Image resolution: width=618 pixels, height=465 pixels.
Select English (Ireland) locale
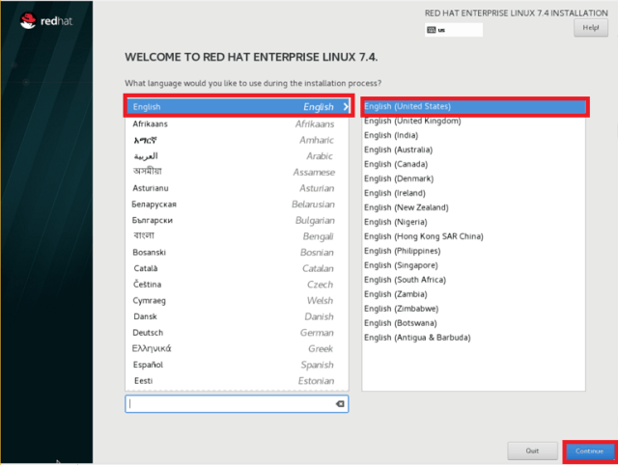474,193
